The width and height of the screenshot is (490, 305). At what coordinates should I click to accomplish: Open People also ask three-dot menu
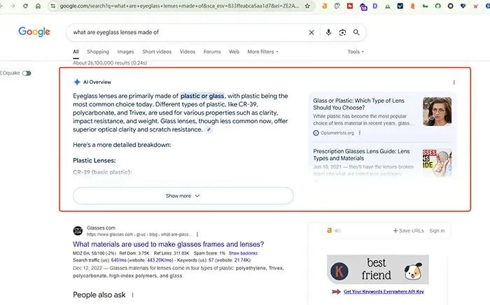pos(132,295)
